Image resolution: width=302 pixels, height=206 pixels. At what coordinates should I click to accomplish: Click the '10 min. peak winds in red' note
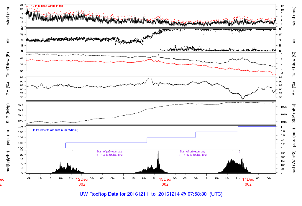click(x=47, y=6)
